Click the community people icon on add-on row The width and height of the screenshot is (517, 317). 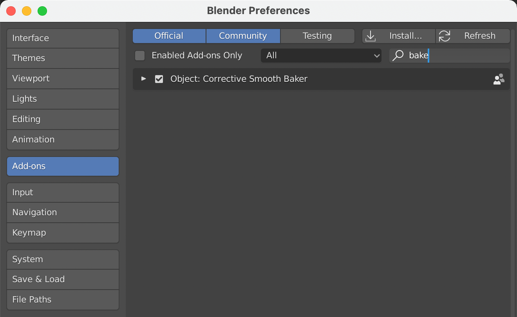pos(499,79)
